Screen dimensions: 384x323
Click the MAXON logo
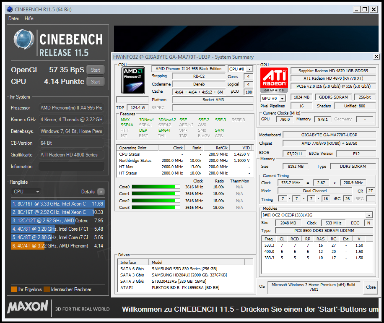coord(28,307)
